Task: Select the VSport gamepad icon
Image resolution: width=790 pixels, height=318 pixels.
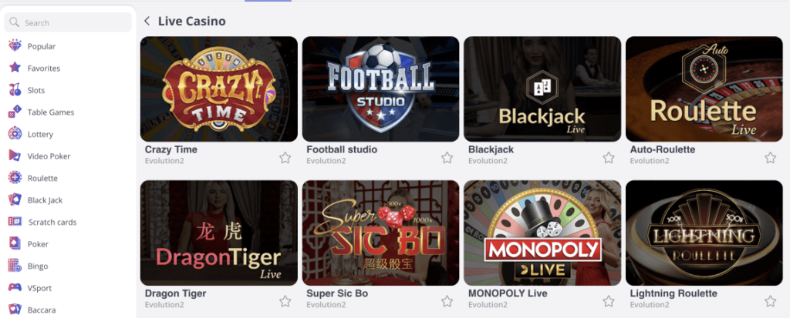Action: coord(15,288)
